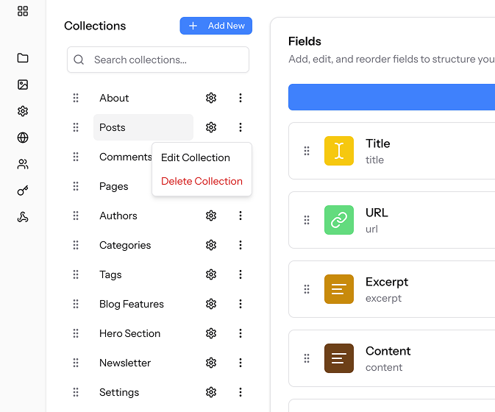
Task: Choose Delete Collection from the menu
Action: pyautogui.click(x=202, y=181)
